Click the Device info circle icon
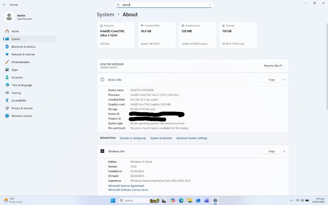 click(x=102, y=80)
